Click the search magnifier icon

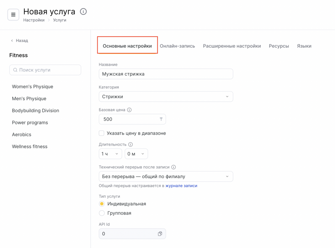[15, 70]
